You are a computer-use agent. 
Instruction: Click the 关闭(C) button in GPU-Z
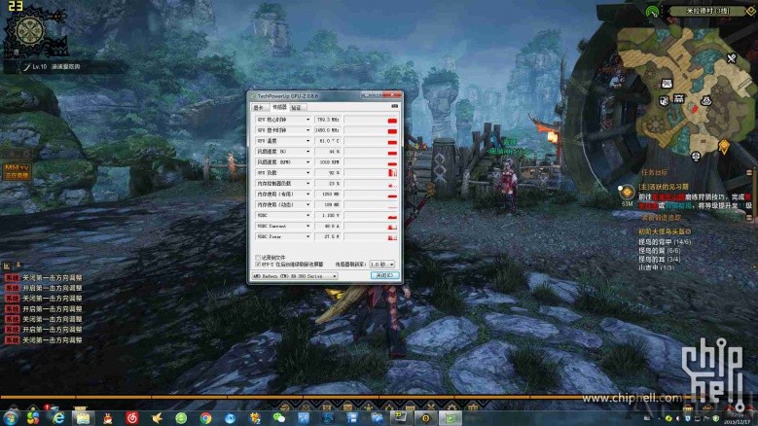click(384, 275)
